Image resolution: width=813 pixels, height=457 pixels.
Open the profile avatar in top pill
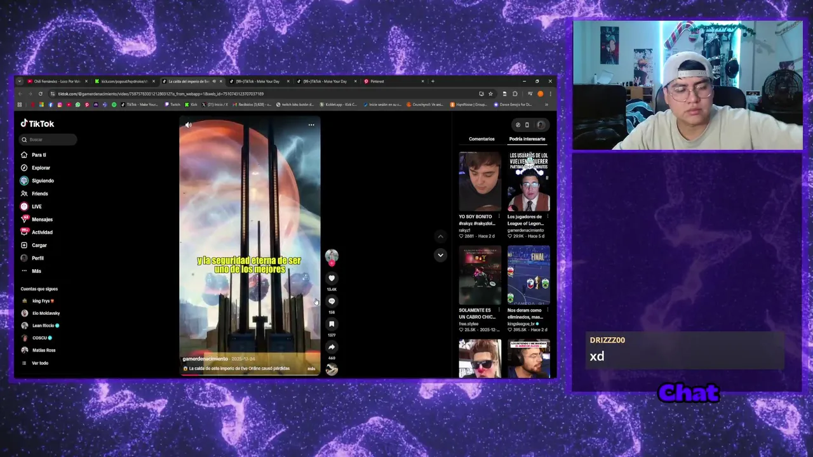point(541,125)
